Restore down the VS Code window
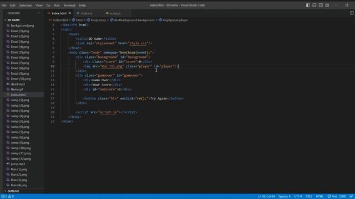The image size is (355, 199). pos(347,5)
